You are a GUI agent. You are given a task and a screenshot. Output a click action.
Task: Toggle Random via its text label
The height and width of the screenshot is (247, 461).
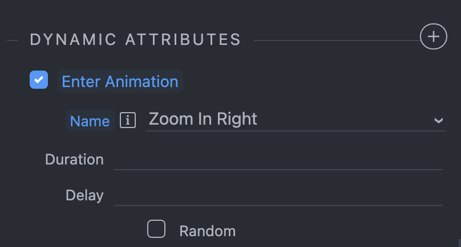click(208, 231)
